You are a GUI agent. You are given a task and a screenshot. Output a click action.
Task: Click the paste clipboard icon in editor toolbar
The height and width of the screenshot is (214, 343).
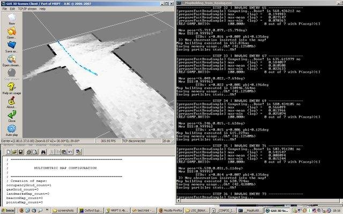(x=64, y=152)
